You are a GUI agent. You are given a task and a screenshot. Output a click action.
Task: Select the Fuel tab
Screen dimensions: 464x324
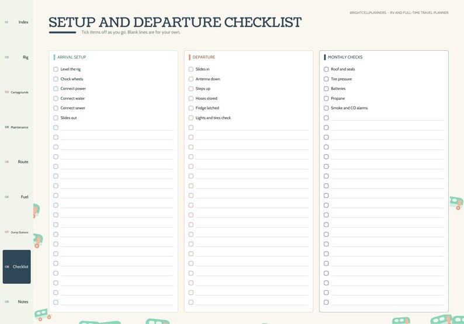[x=16, y=197]
